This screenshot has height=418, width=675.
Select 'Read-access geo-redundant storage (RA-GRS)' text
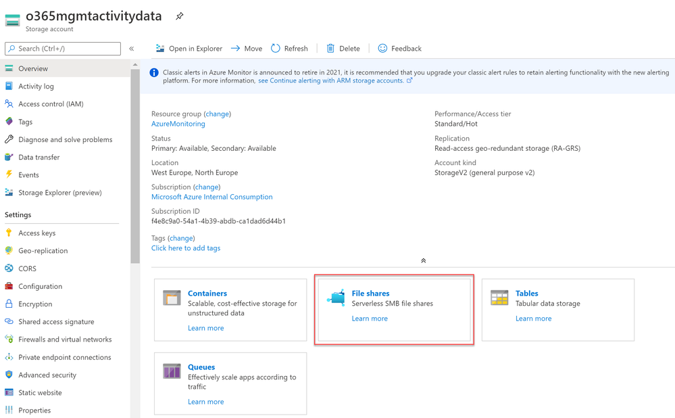click(x=507, y=149)
